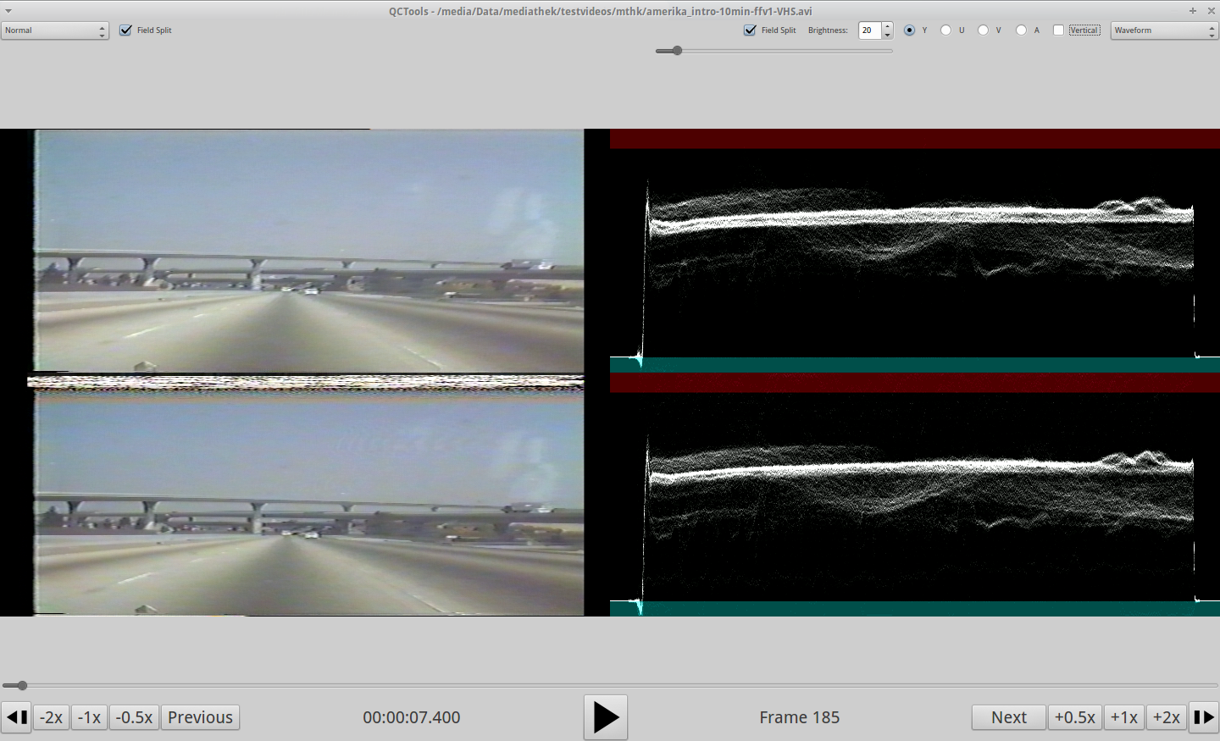Go to the Previous frame
This screenshot has height=741, width=1220.
pos(200,717)
